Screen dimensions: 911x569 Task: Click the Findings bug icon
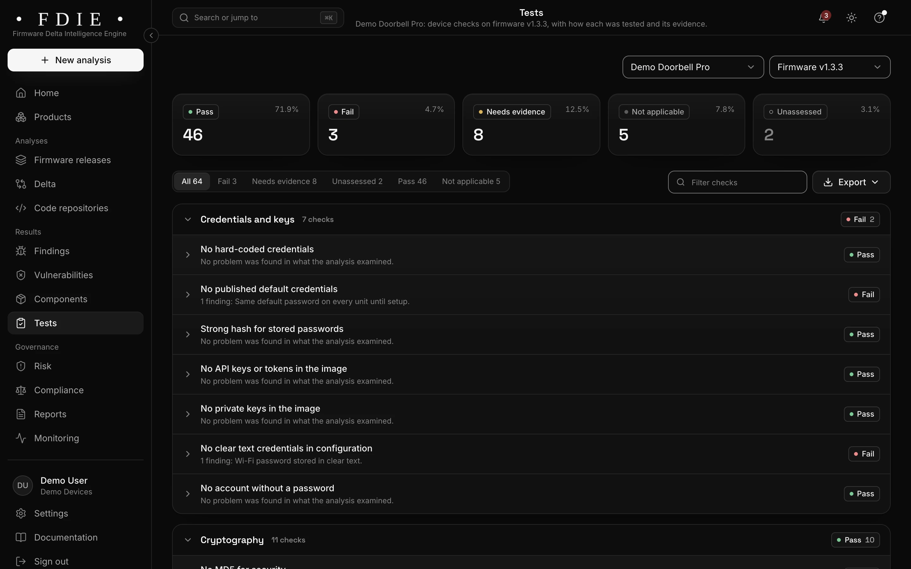click(x=21, y=251)
